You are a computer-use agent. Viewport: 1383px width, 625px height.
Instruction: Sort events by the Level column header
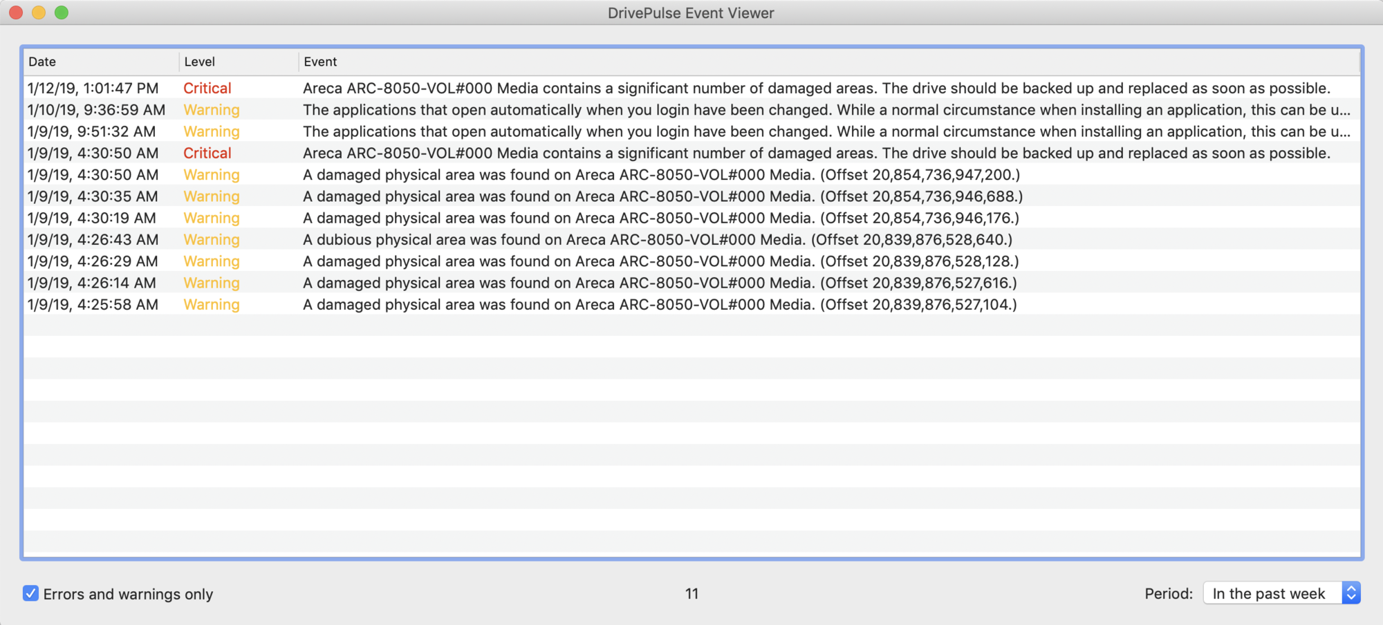tap(239, 62)
